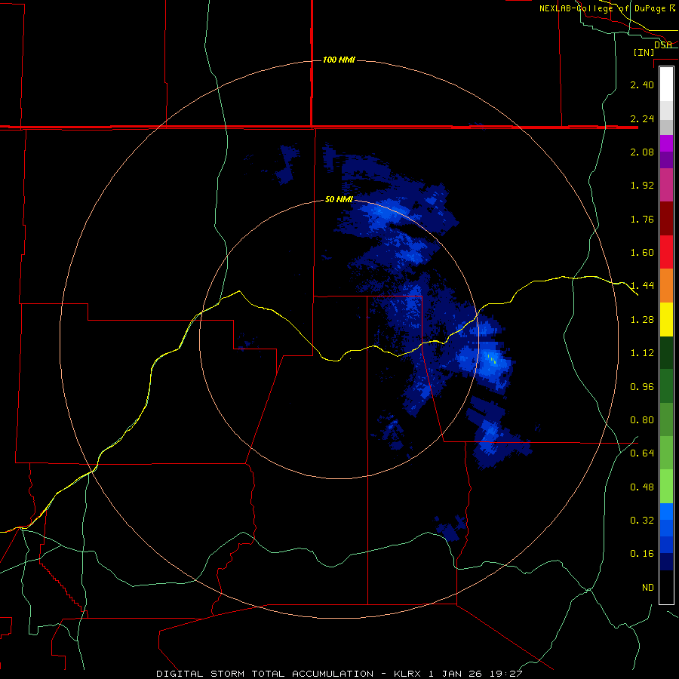Click the white swatch atop the color scale
Screen dimensions: 679x679
point(666,84)
